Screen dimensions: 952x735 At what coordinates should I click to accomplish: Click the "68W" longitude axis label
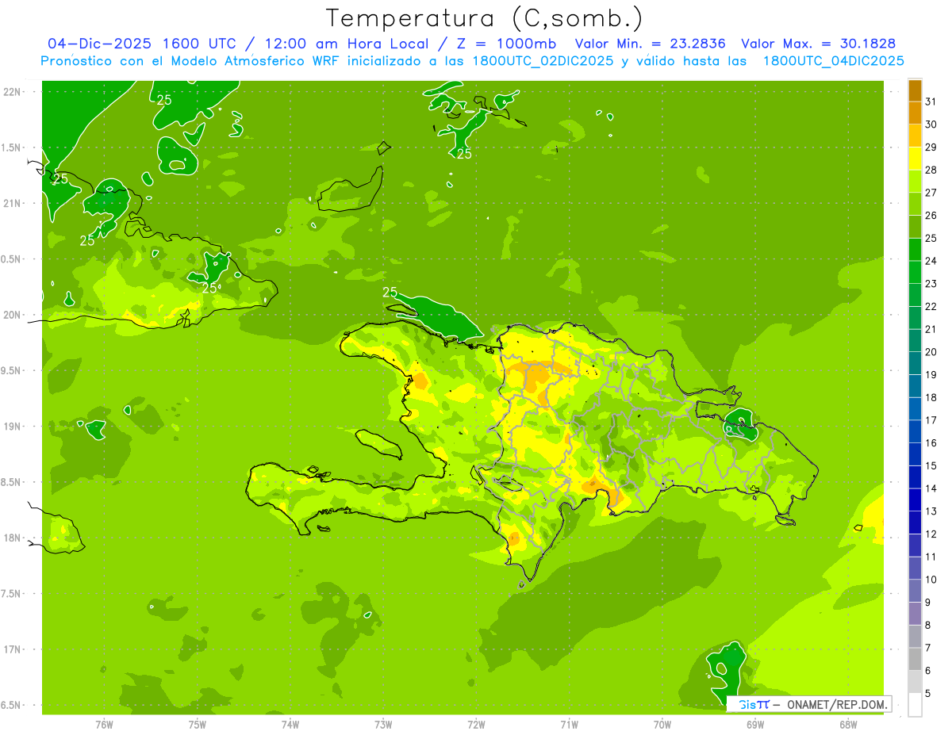click(848, 725)
